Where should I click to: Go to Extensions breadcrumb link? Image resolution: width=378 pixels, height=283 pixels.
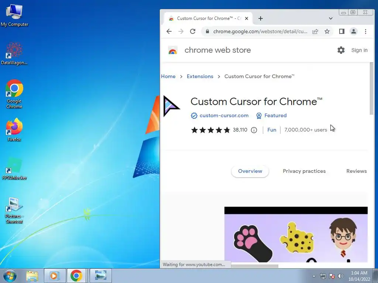[x=200, y=76]
